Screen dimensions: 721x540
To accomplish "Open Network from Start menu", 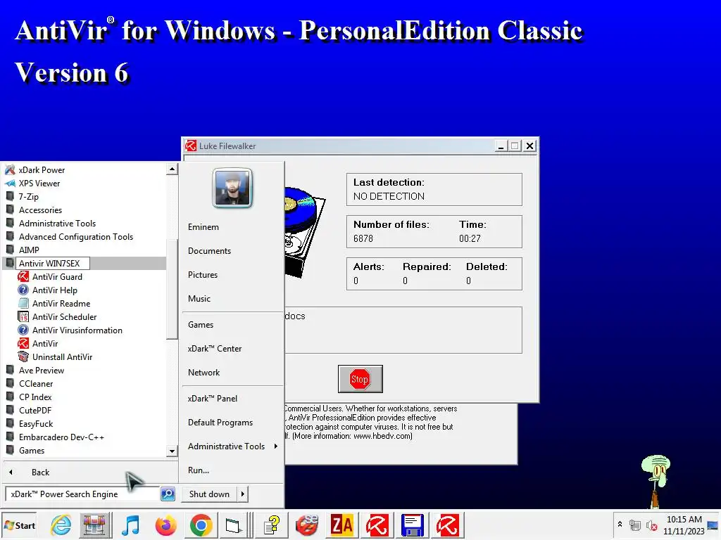I will coord(203,373).
